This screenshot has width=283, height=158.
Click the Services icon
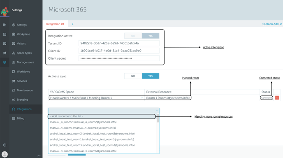[14, 81]
